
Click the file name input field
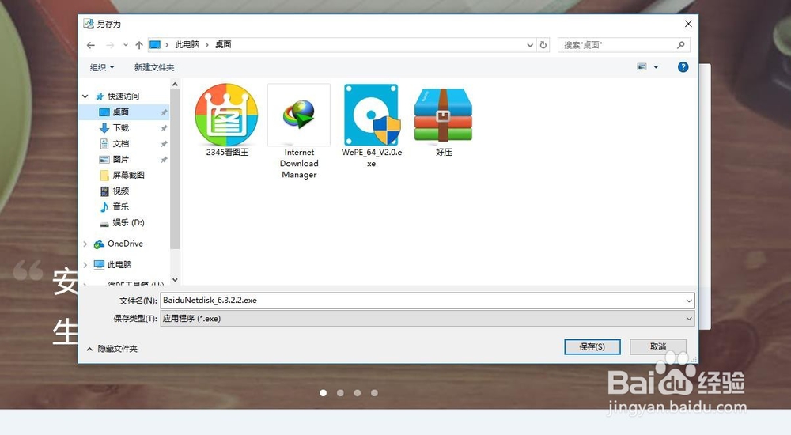coord(427,301)
